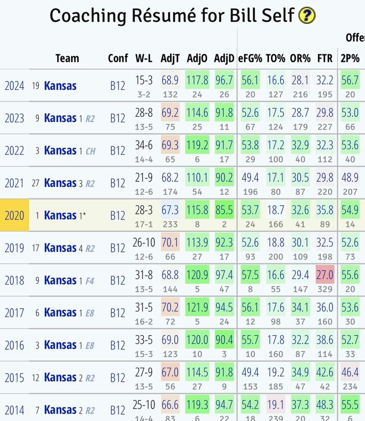Click the TO% column header

(275, 58)
